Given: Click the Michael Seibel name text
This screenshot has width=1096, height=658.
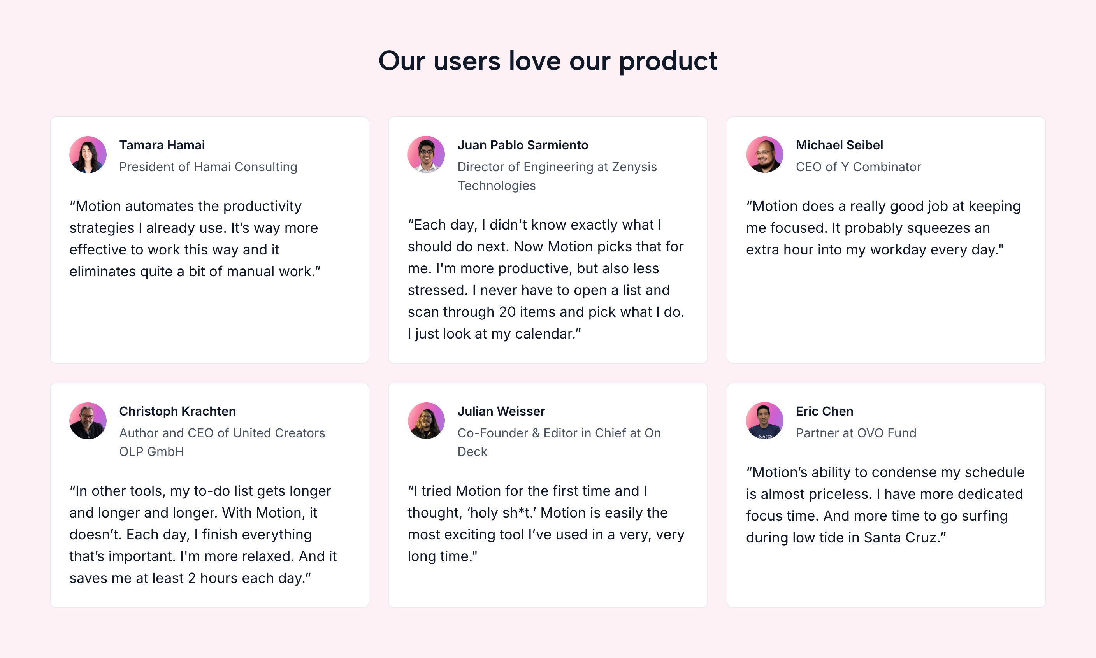Looking at the screenshot, I should 839,145.
